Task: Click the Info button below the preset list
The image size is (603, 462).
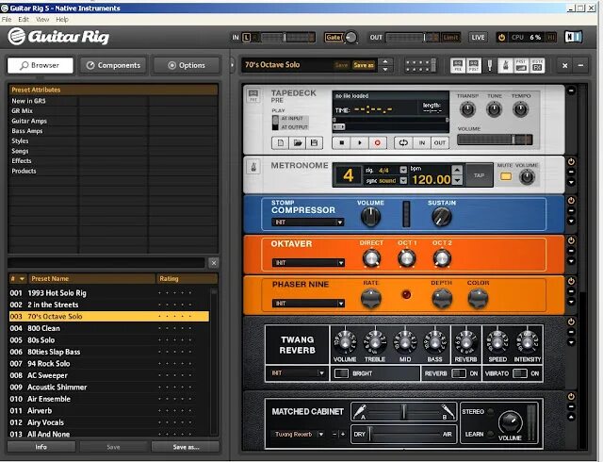Action: [41, 447]
